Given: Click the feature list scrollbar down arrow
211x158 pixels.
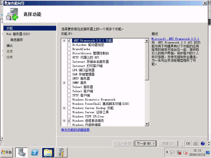Looking at the screenshot, I should pyautogui.click(x=147, y=124).
